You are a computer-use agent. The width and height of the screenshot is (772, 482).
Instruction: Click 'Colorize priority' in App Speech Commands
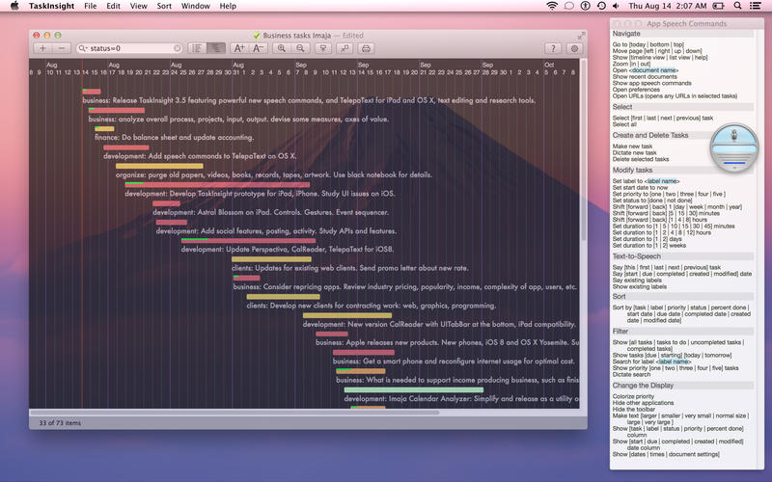pyautogui.click(x=633, y=396)
